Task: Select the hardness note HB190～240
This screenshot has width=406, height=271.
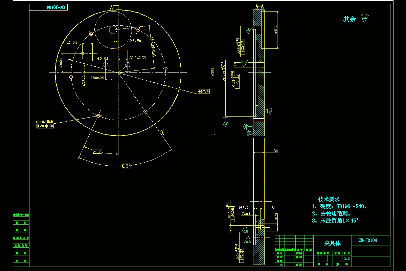Action: 339,206
